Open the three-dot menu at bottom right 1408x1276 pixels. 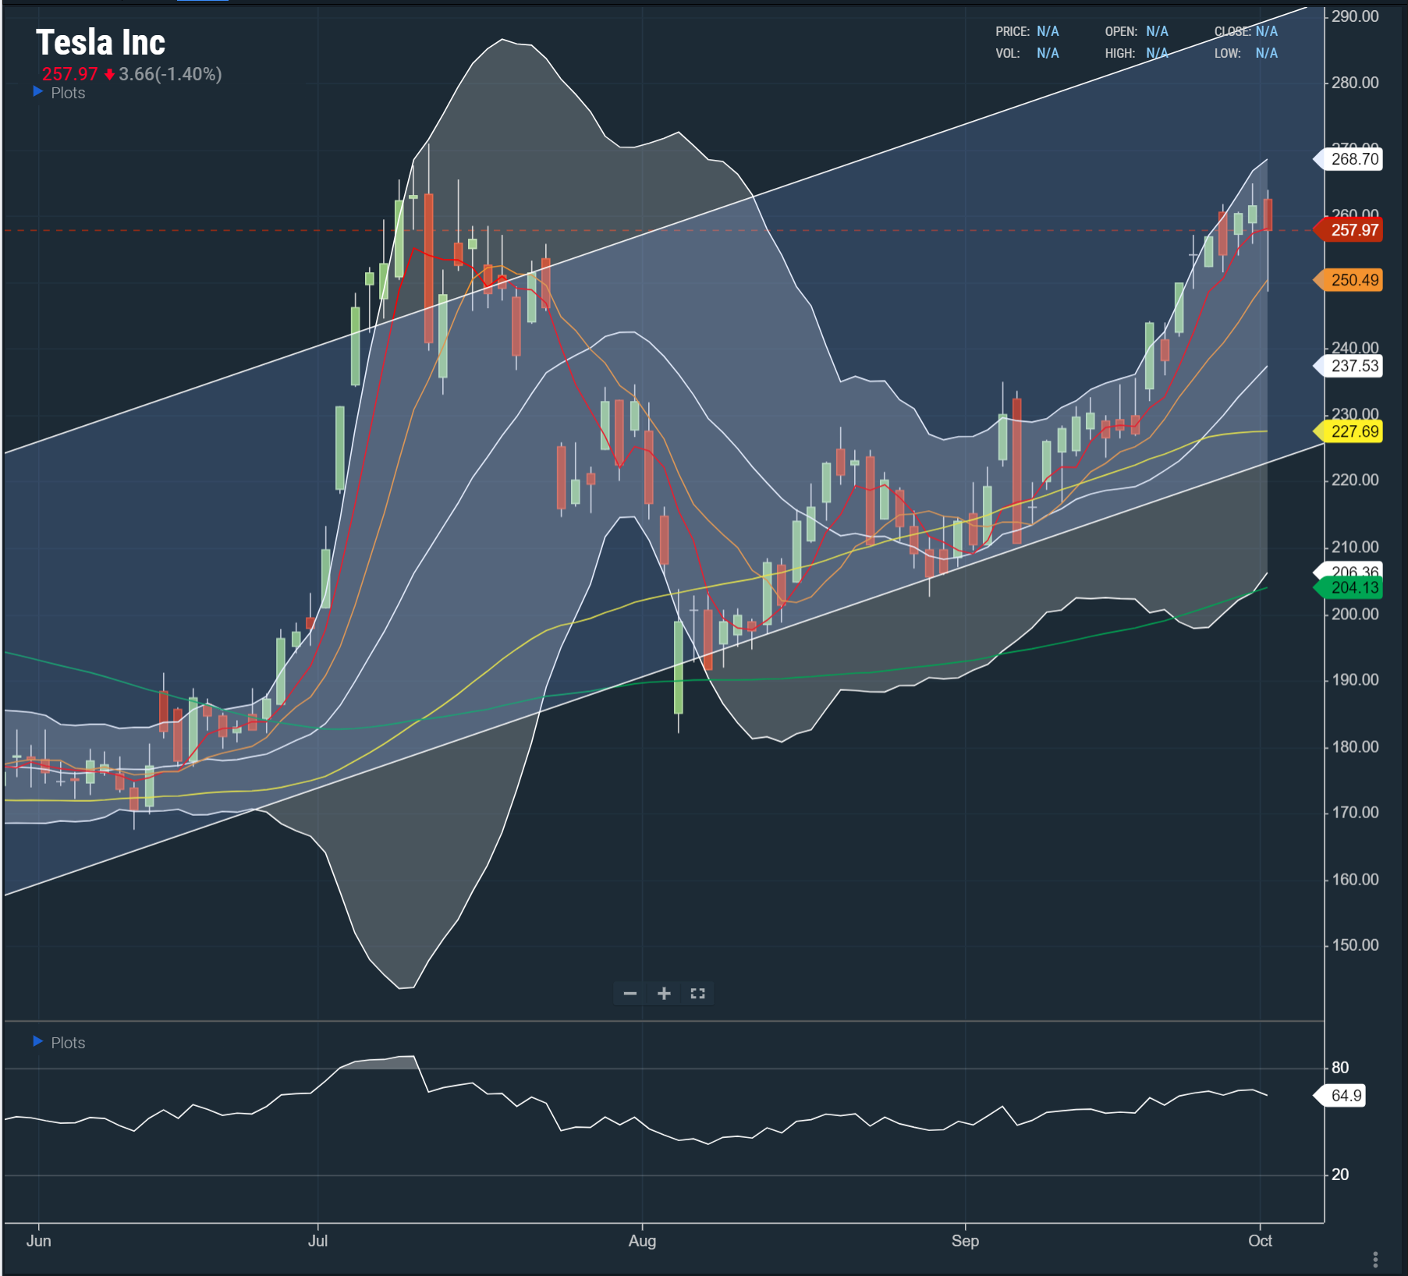coord(1374,1259)
